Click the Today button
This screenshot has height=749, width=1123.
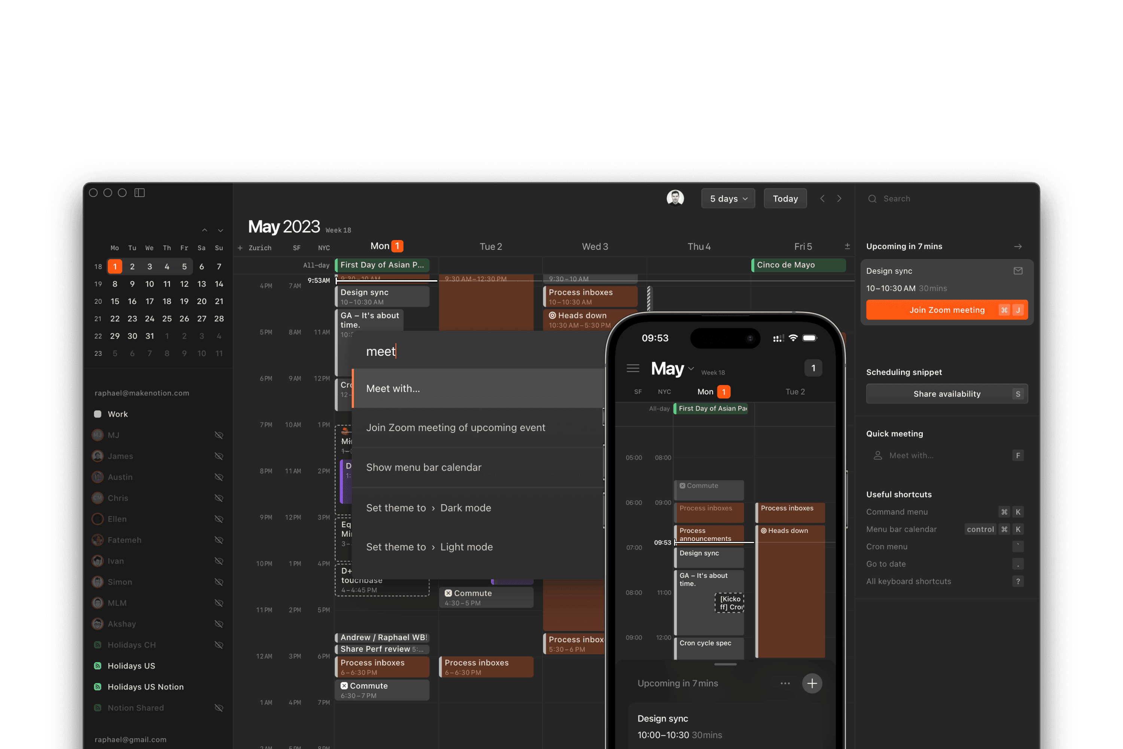tap(785, 199)
